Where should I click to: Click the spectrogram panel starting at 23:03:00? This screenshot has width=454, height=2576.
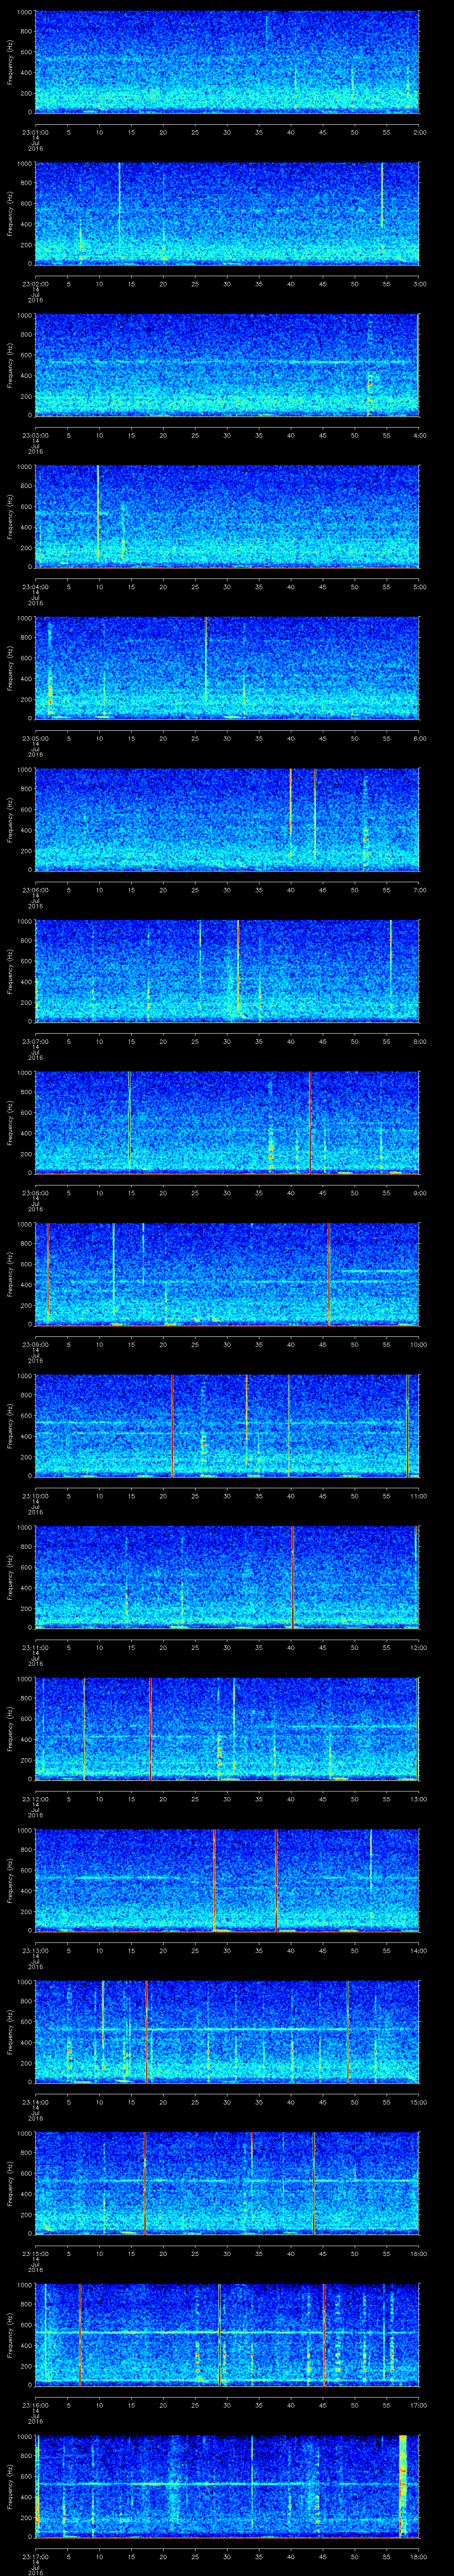(227, 365)
